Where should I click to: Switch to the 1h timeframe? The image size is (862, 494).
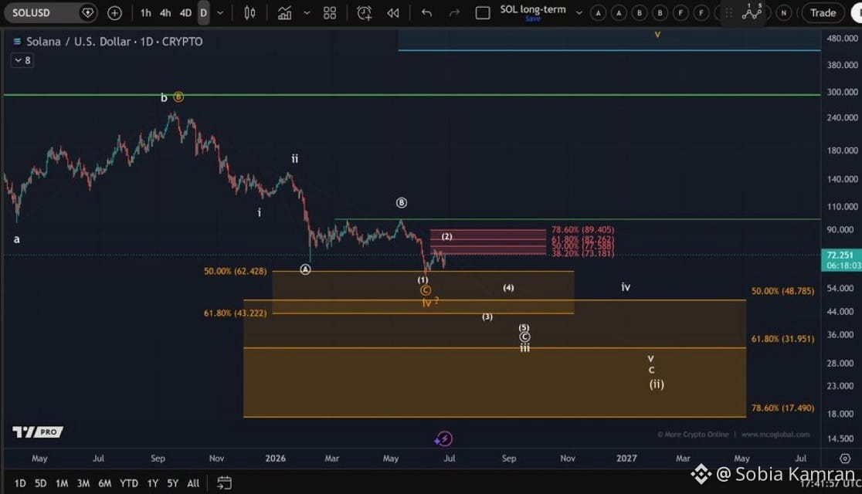145,12
